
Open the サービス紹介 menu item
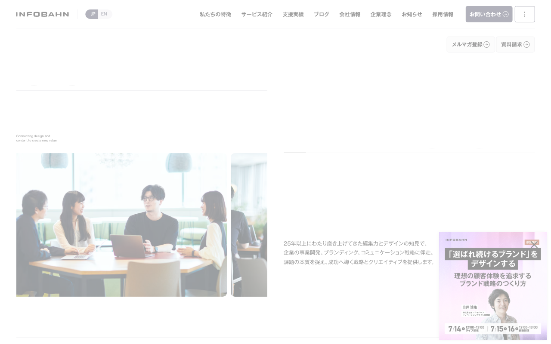[x=257, y=14]
